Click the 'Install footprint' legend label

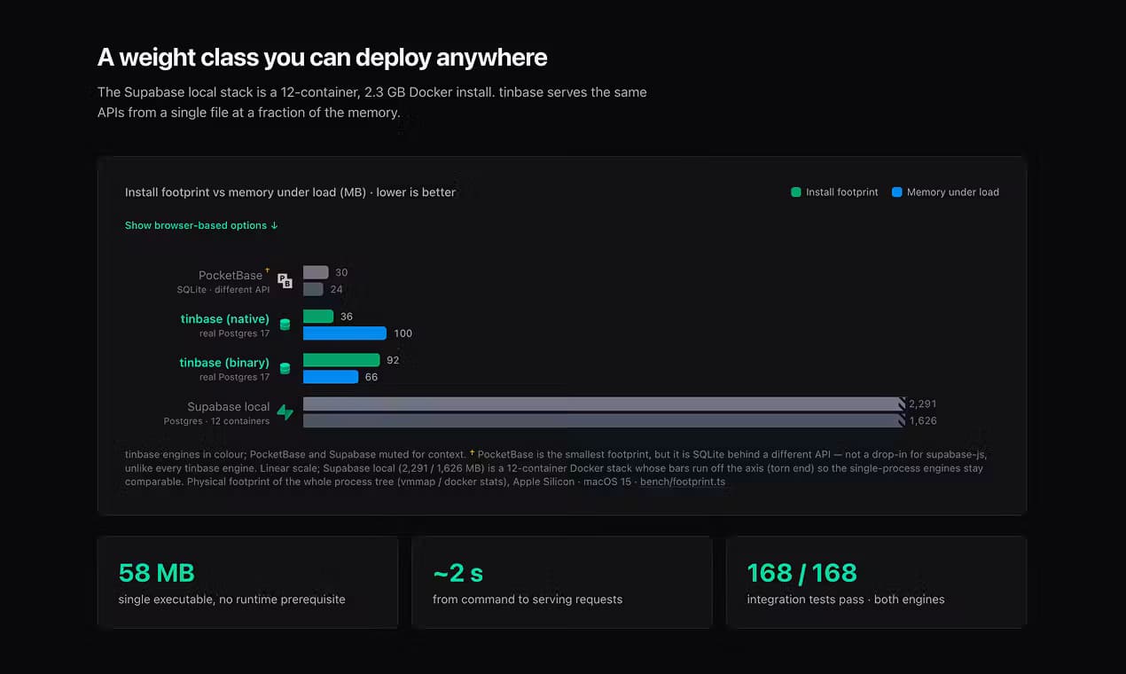(x=841, y=192)
